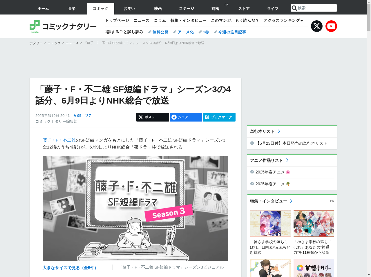371x277 pixels.
Task: Go to トップページ menu item
Action: [117, 20]
